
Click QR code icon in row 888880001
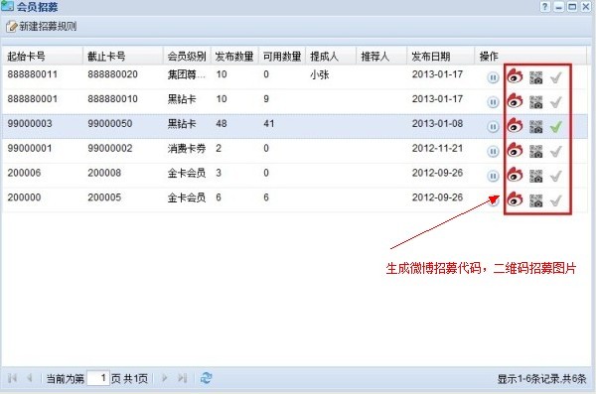click(536, 102)
